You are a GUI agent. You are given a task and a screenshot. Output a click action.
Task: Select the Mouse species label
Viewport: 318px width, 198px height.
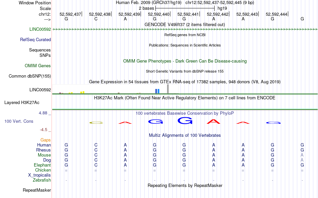tap(44, 155)
